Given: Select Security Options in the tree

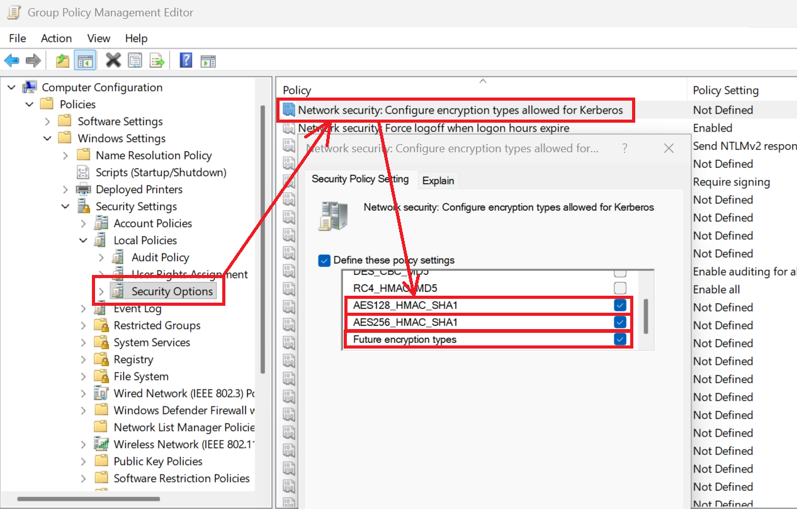Looking at the screenshot, I should click(x=172, y=291).
